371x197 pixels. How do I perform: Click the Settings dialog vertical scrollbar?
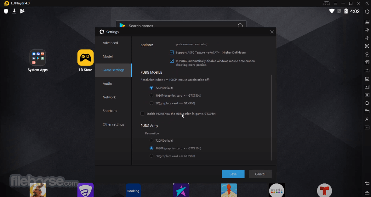coord(271,117)
